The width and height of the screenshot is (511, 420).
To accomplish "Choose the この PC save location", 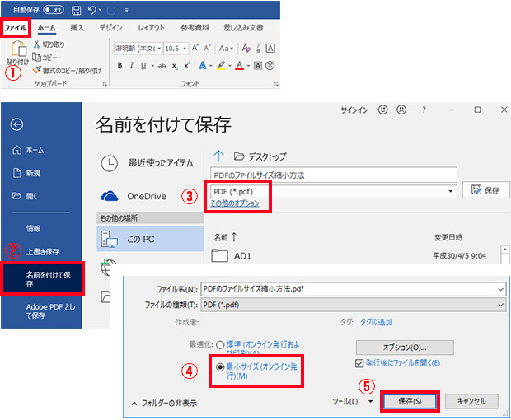I will (150, 239).
